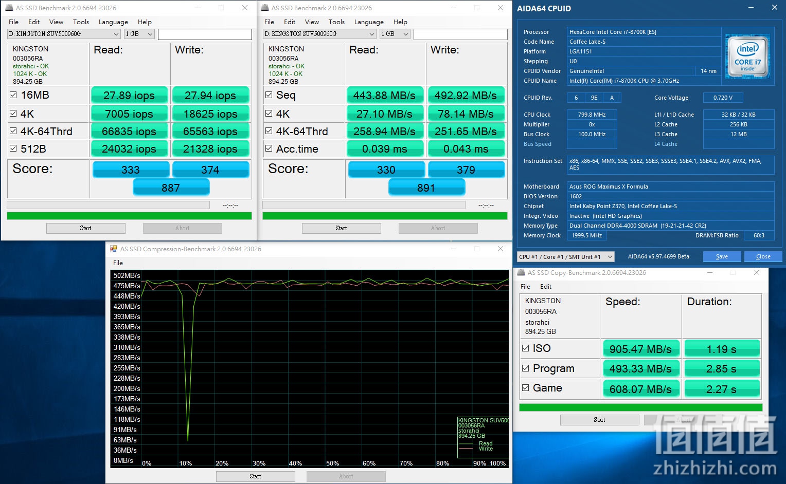Click the Seq read result 443.88 MB/s
Viewport: 786px width, 484px height.
click(x=384, y=96)
